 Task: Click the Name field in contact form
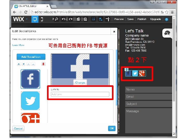tap(149, 89)
